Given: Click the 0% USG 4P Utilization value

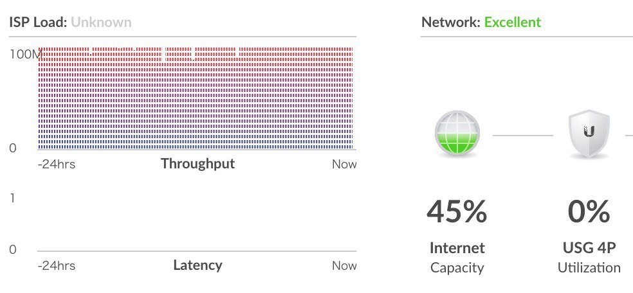Looking at the screenshot, I should pos(589,211).
